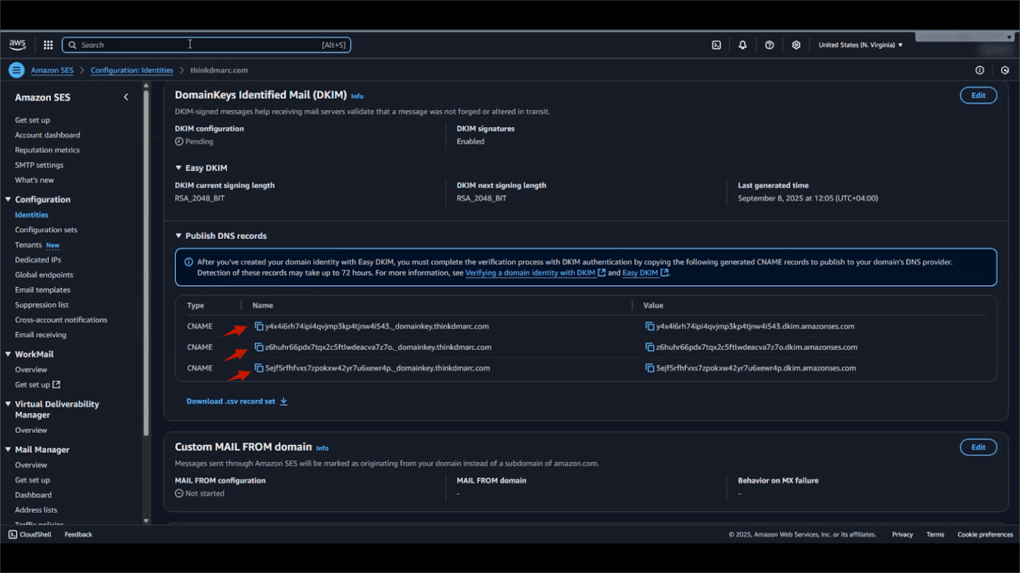Copy the CNAME name starting with y4x4i6rh
This screenshot has height=573, width=1020.
coord(258,326)
